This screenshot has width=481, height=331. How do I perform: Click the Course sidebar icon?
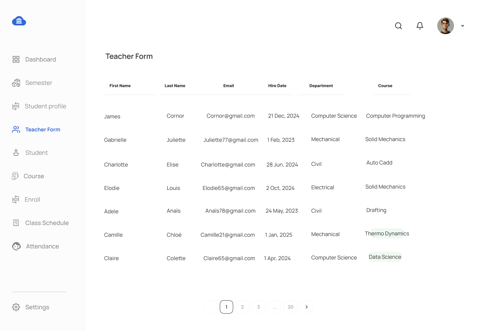15,176
